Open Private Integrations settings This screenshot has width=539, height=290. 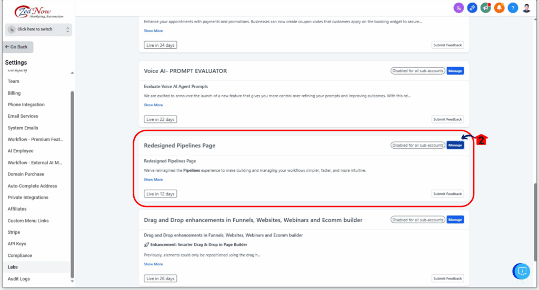[x=28, y=198]
